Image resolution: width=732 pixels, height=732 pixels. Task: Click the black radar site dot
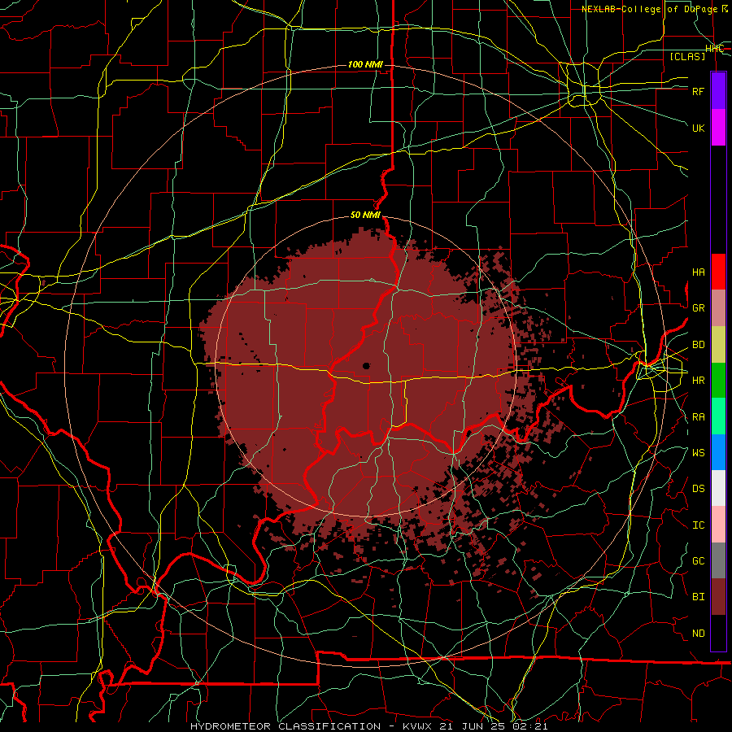[x=366, y=366]
